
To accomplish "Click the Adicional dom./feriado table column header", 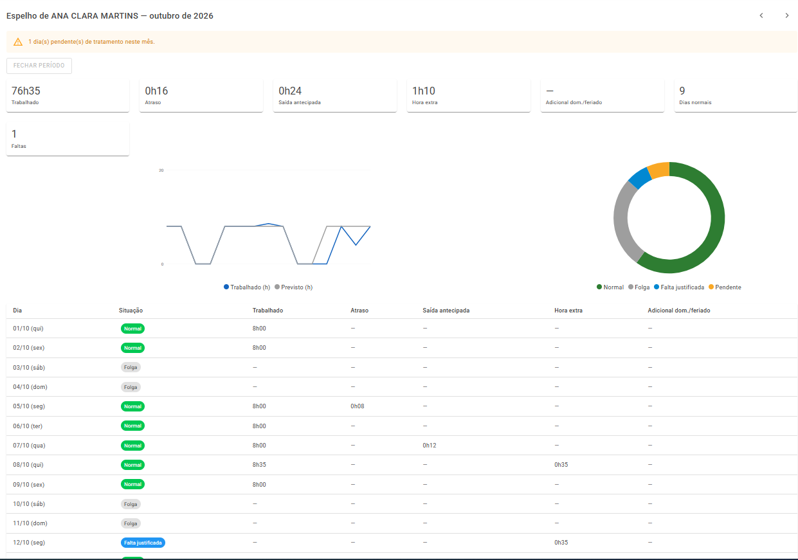I will click(679, 311).
